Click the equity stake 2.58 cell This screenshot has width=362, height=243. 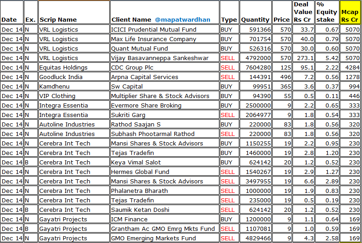327,238
